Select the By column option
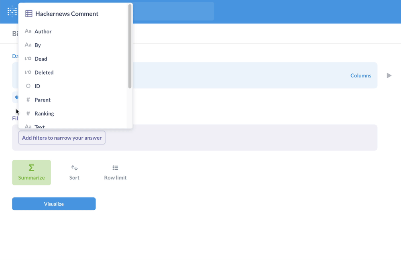 [x=39, y=45]
